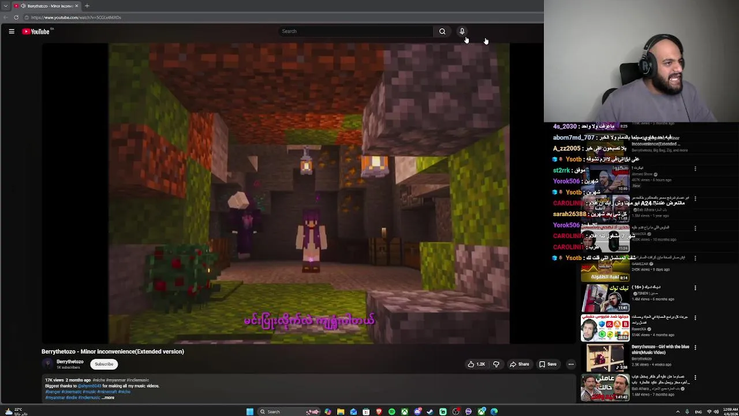Open options for the 1.4M views TikTok video

click(x=695, y=288)
